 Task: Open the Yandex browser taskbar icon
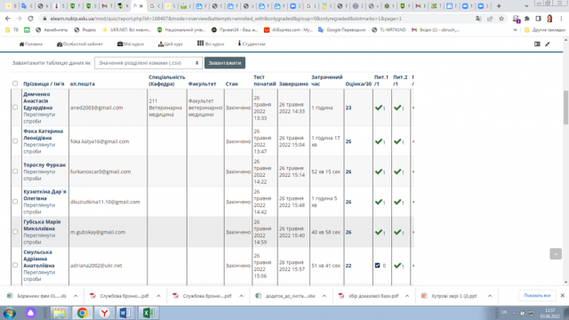point(104,313)
